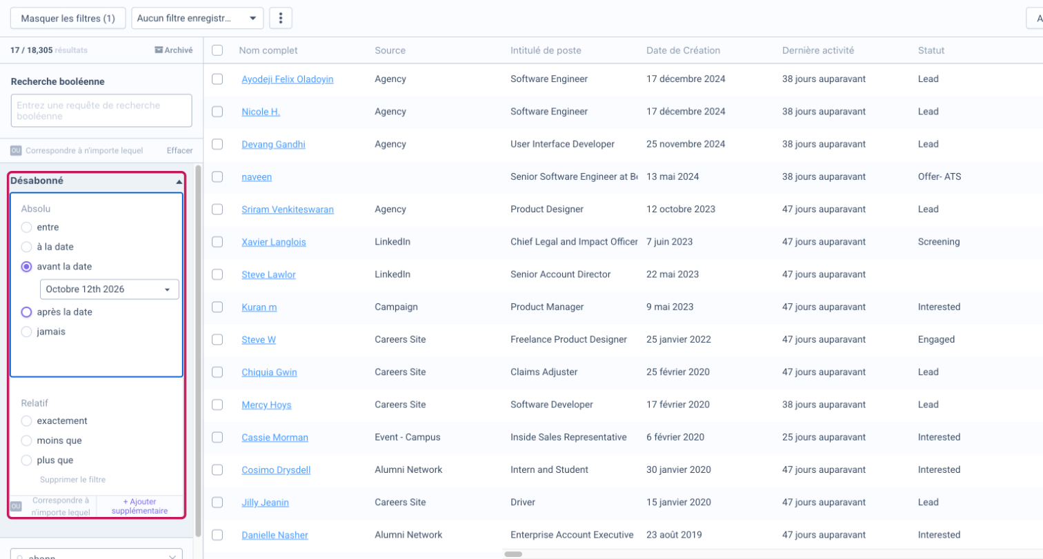Check the box for Xavier Langlois row

[x=217, y=242]
